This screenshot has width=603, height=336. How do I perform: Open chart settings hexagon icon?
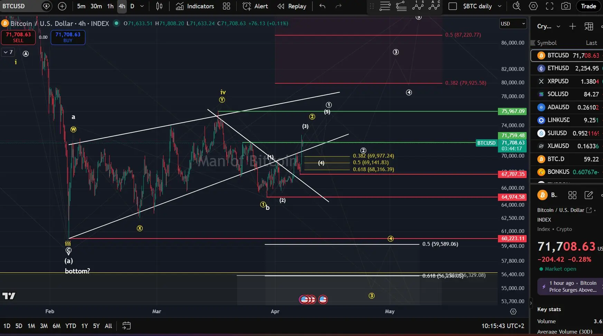tap(533, 6)
